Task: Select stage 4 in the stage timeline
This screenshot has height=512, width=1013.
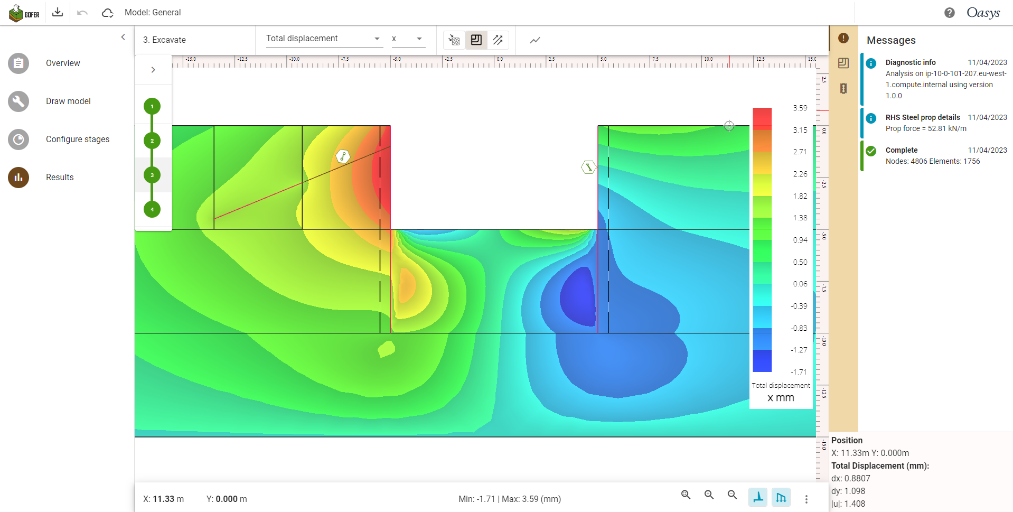Action: tap(152, 209)
